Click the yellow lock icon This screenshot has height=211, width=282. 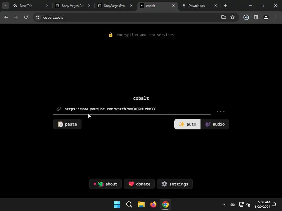(111, 35)
